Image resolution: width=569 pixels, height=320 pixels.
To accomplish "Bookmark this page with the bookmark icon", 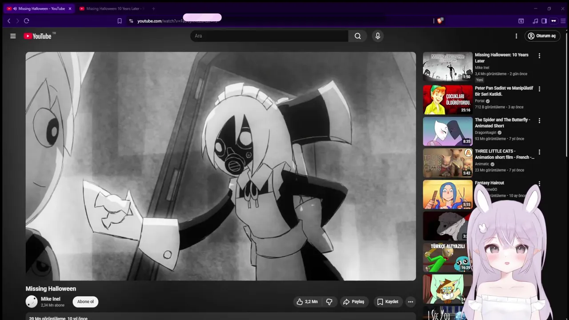I will point(120,21).
